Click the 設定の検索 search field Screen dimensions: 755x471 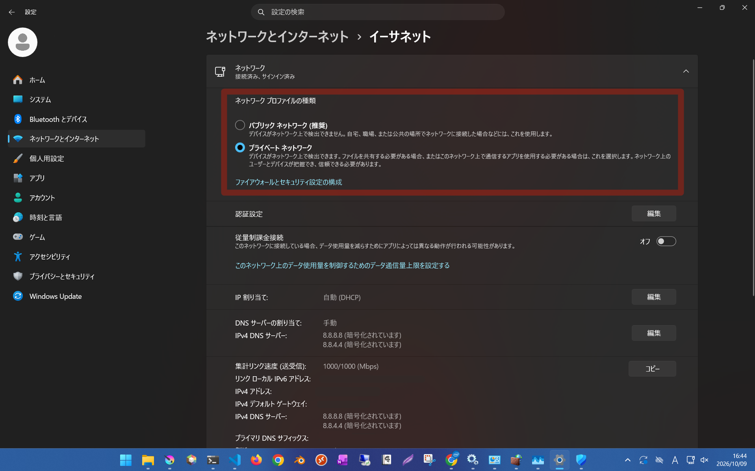[378, 12]
